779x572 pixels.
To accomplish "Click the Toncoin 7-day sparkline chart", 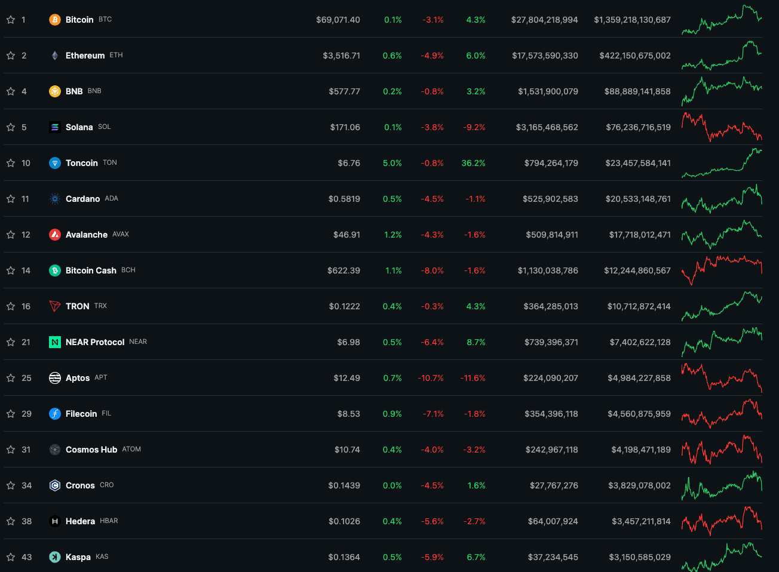I will pyautogui.click(x=722, y=163).
